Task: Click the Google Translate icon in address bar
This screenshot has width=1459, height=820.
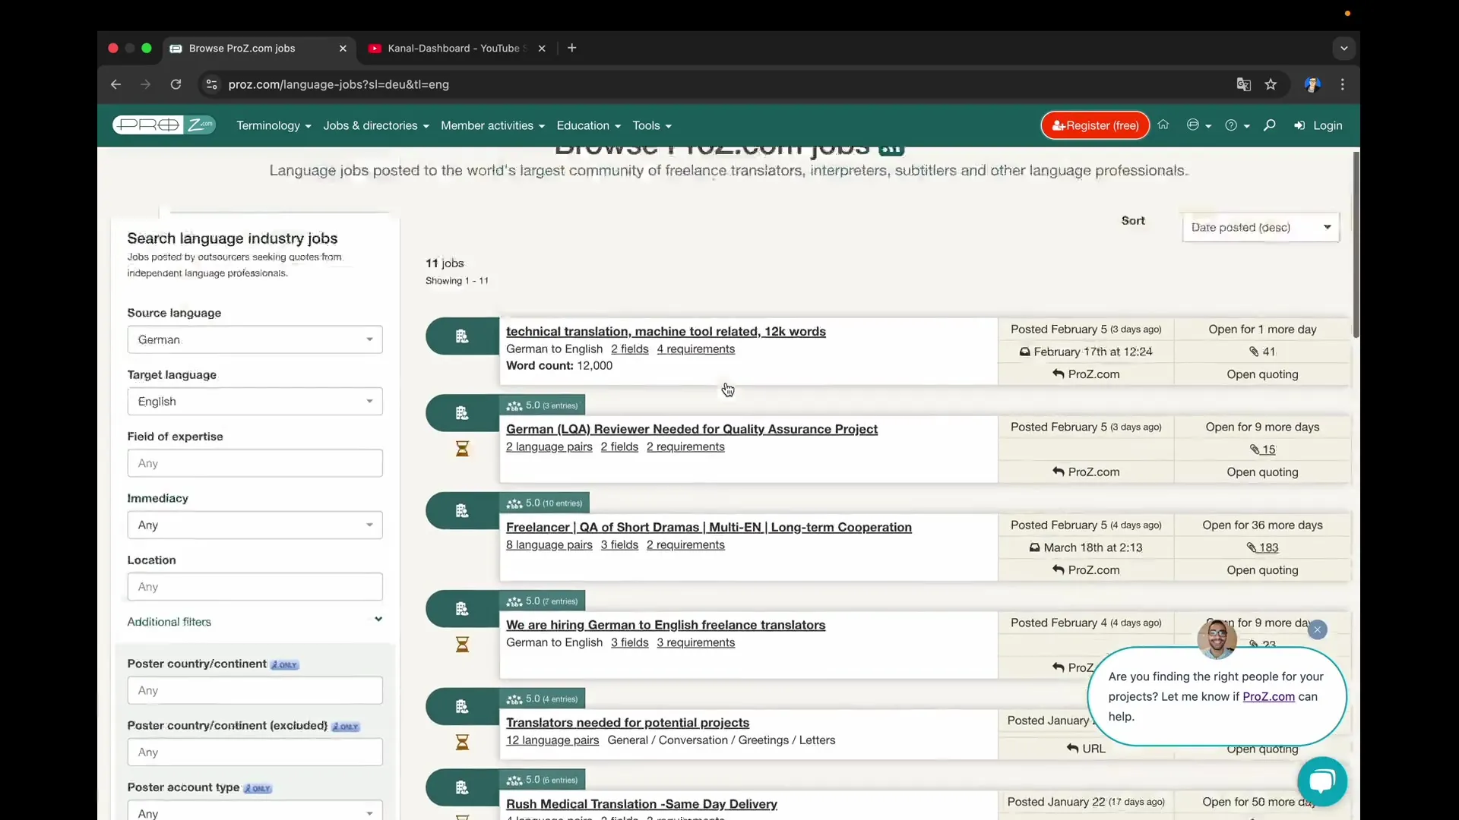Action: 1243,84
